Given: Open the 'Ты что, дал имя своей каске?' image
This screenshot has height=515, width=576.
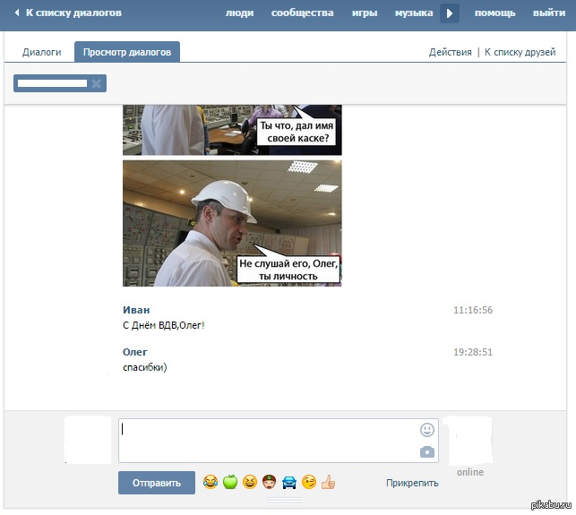Looking at the screenshot, I should (232, 130).
